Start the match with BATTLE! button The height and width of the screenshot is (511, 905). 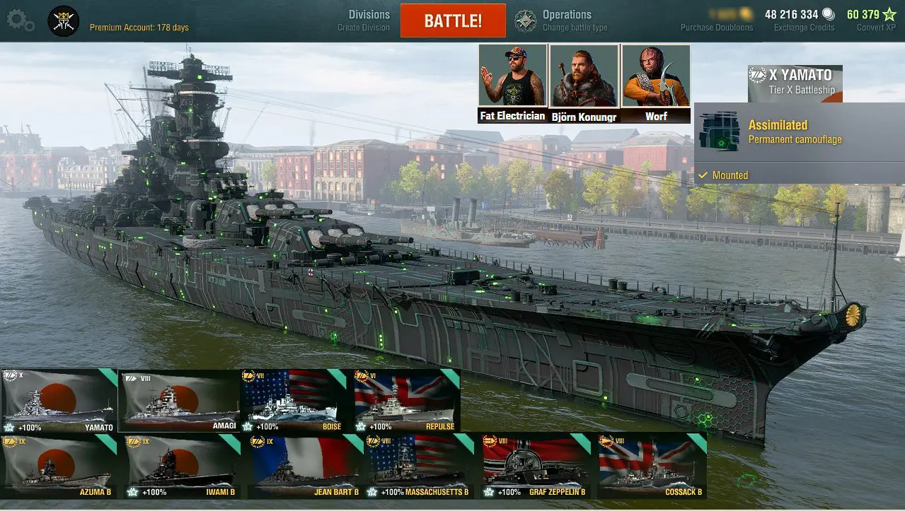pyautogui.click(x=453, y=20)
